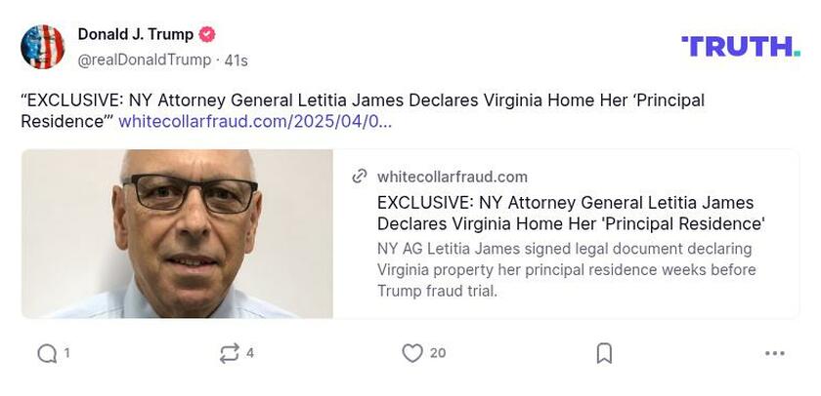Click the TRUTH. logo

(x=741, y=46)
